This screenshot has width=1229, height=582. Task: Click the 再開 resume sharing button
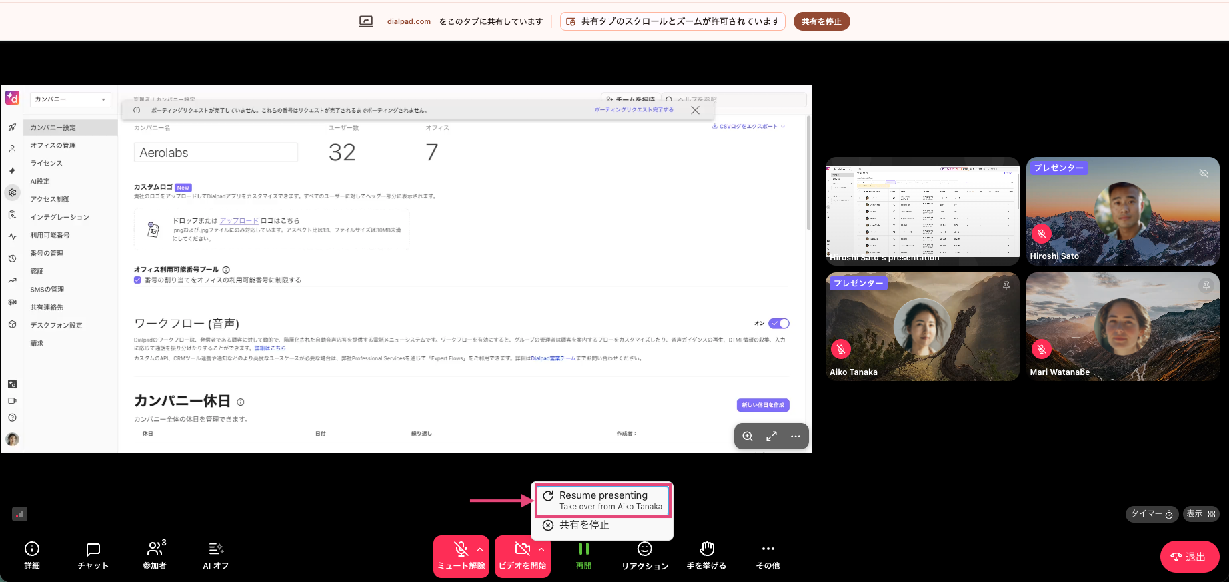[x=584, y=556]
